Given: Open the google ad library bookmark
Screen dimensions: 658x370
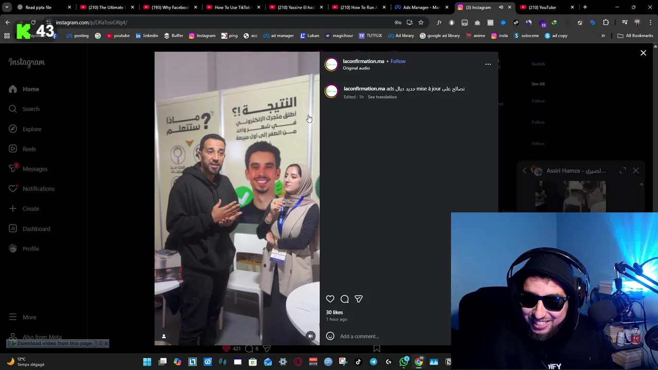Looking at the screenshot, I should pos(440,36).
